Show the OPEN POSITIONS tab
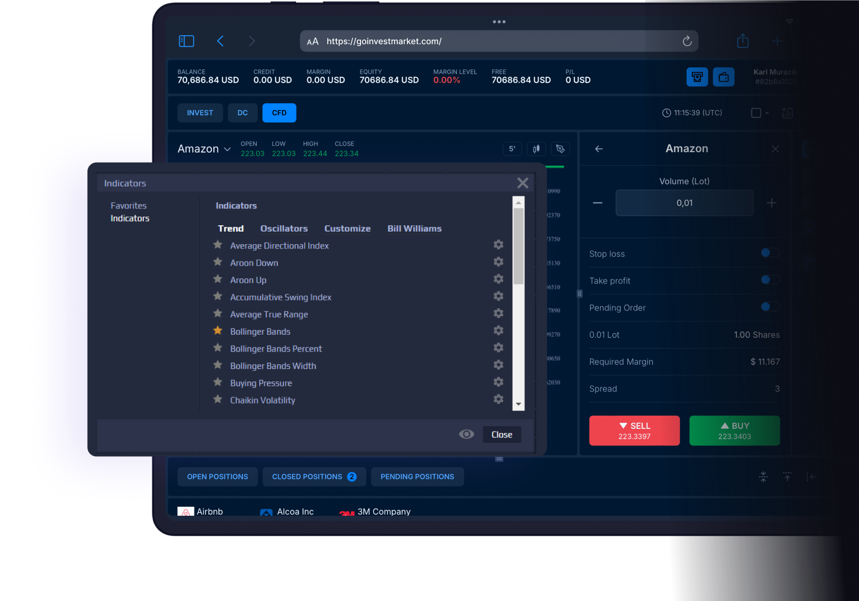Screen dimensions: 859x601 click(x=217, y=477)
